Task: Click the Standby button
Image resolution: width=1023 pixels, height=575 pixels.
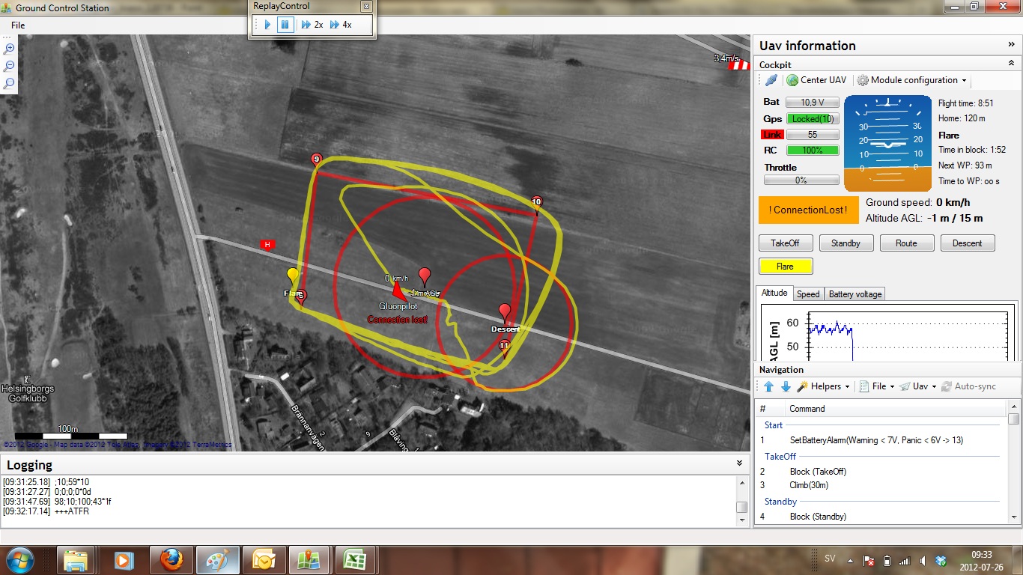Action: point(846,243)
